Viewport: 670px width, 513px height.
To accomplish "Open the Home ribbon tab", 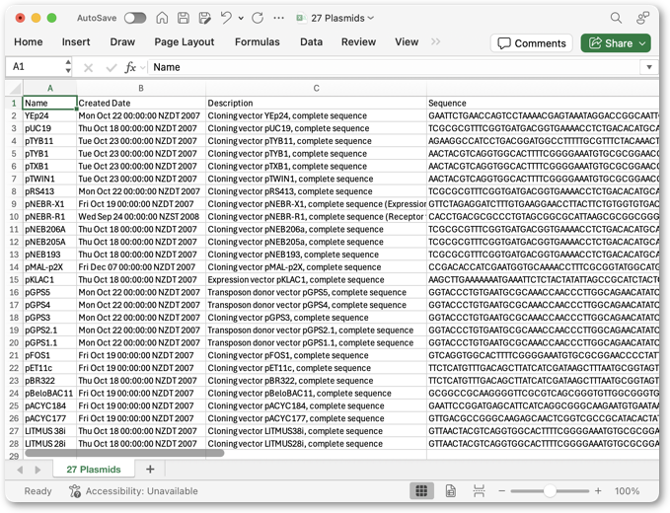I will click(x=29, y=41).
